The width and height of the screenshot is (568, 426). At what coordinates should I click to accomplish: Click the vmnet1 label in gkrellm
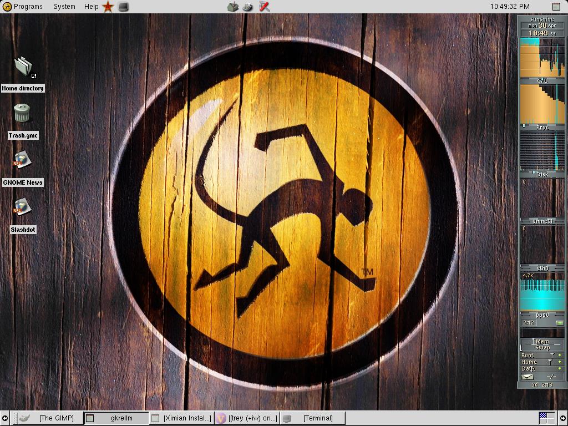pos(542,221)
